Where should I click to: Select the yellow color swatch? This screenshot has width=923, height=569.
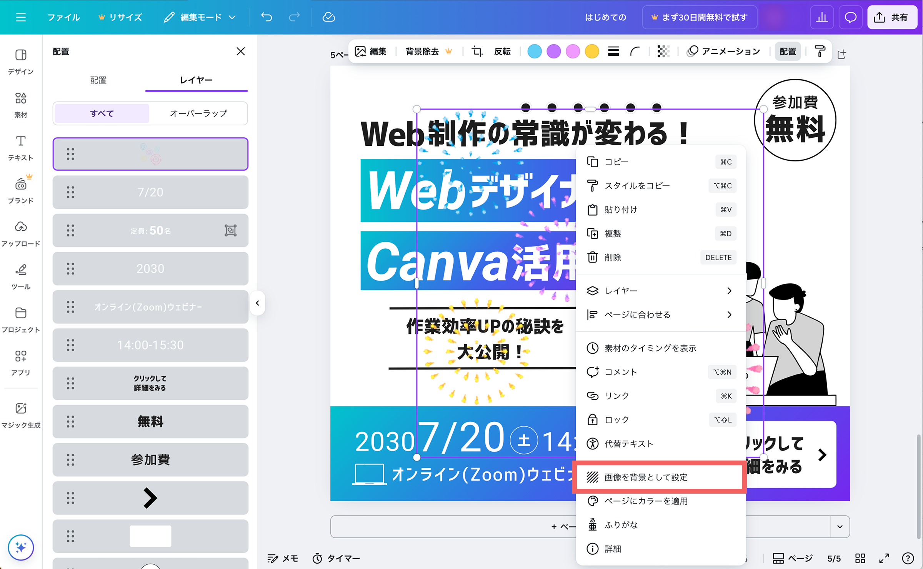[592, 52]
